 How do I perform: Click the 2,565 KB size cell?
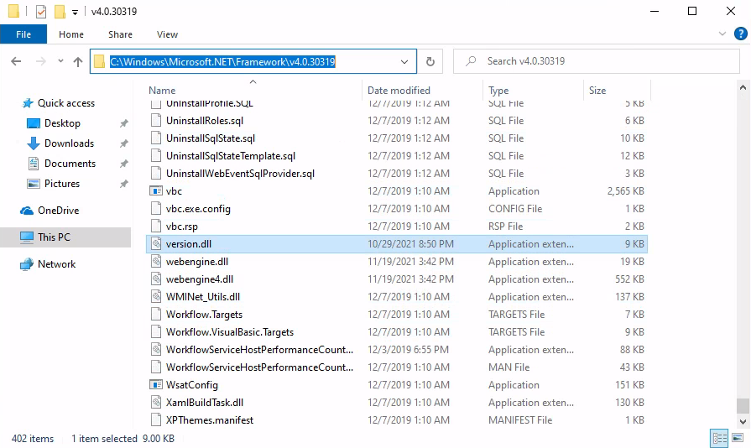point(625,191)
